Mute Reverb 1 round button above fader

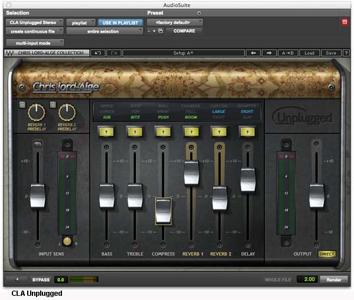(191, 147)
